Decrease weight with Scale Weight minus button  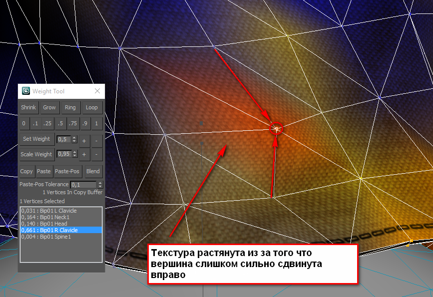[x=96, y=155]
